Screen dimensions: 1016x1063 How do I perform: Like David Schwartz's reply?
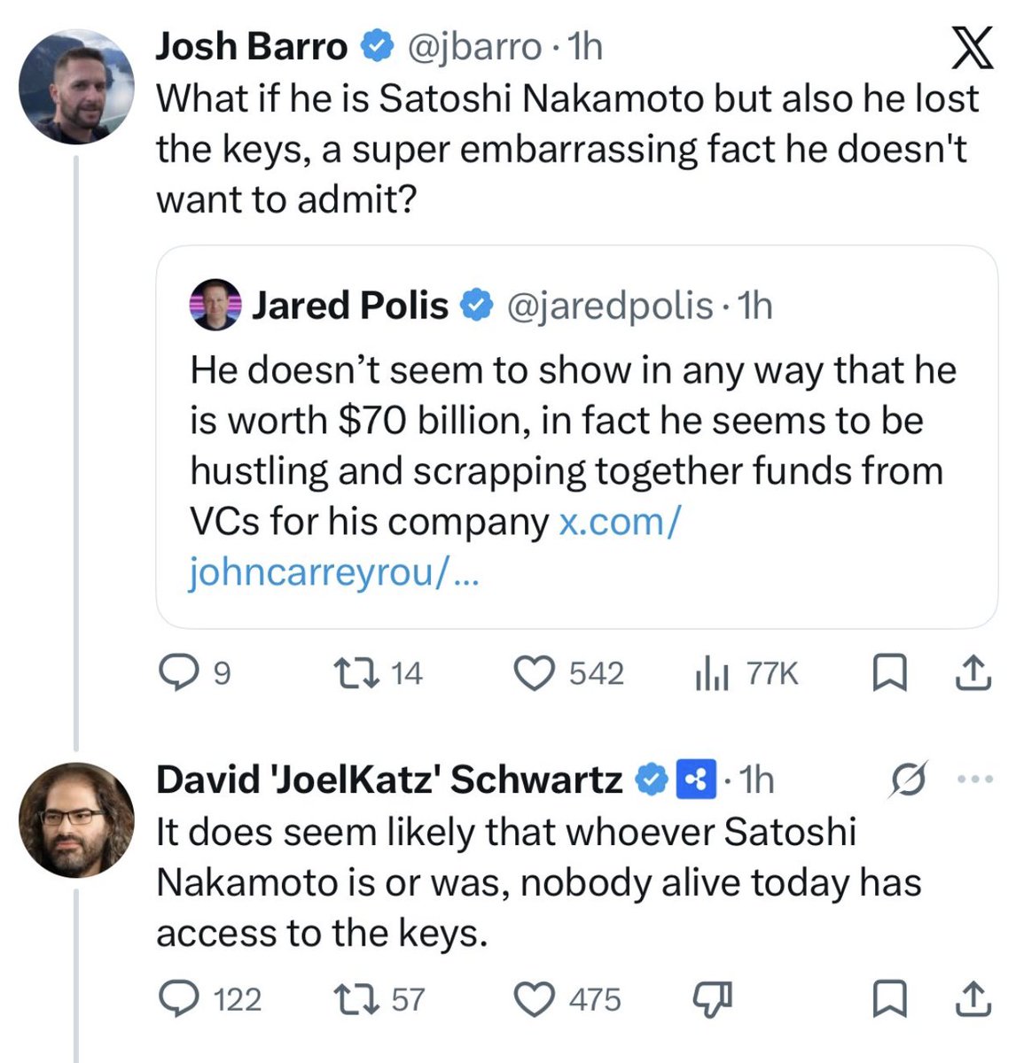pos(535,999)
